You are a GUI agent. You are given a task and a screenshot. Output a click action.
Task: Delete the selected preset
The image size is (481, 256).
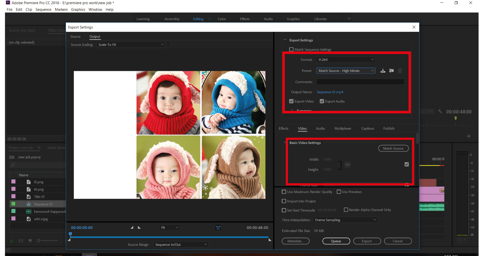(x=400, y=71)
